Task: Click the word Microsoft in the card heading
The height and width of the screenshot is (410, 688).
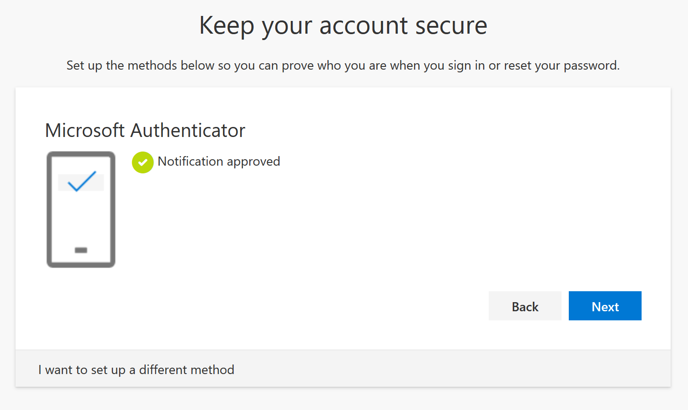Action: [85, 130]
